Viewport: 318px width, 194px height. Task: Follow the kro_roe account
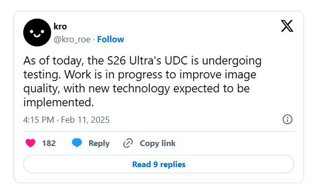110,39
